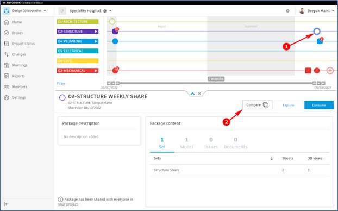Image resolution: width=338 pixels, height=211 pixels.
Task: Step timeline backward with left arrow button
Action: [x=113, y=83]
